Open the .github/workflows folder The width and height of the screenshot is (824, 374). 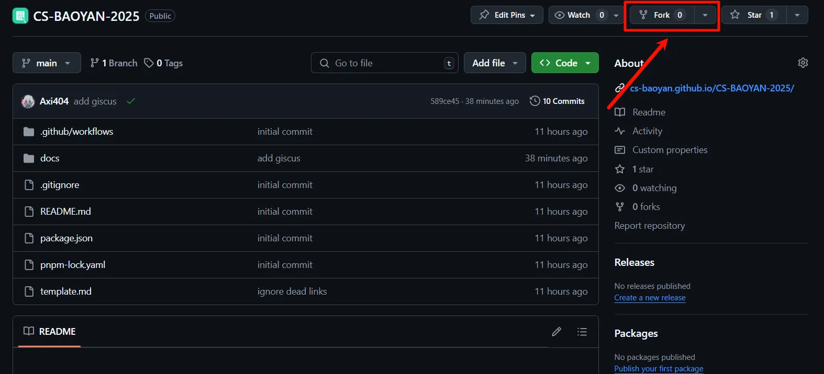click(76, 132)
